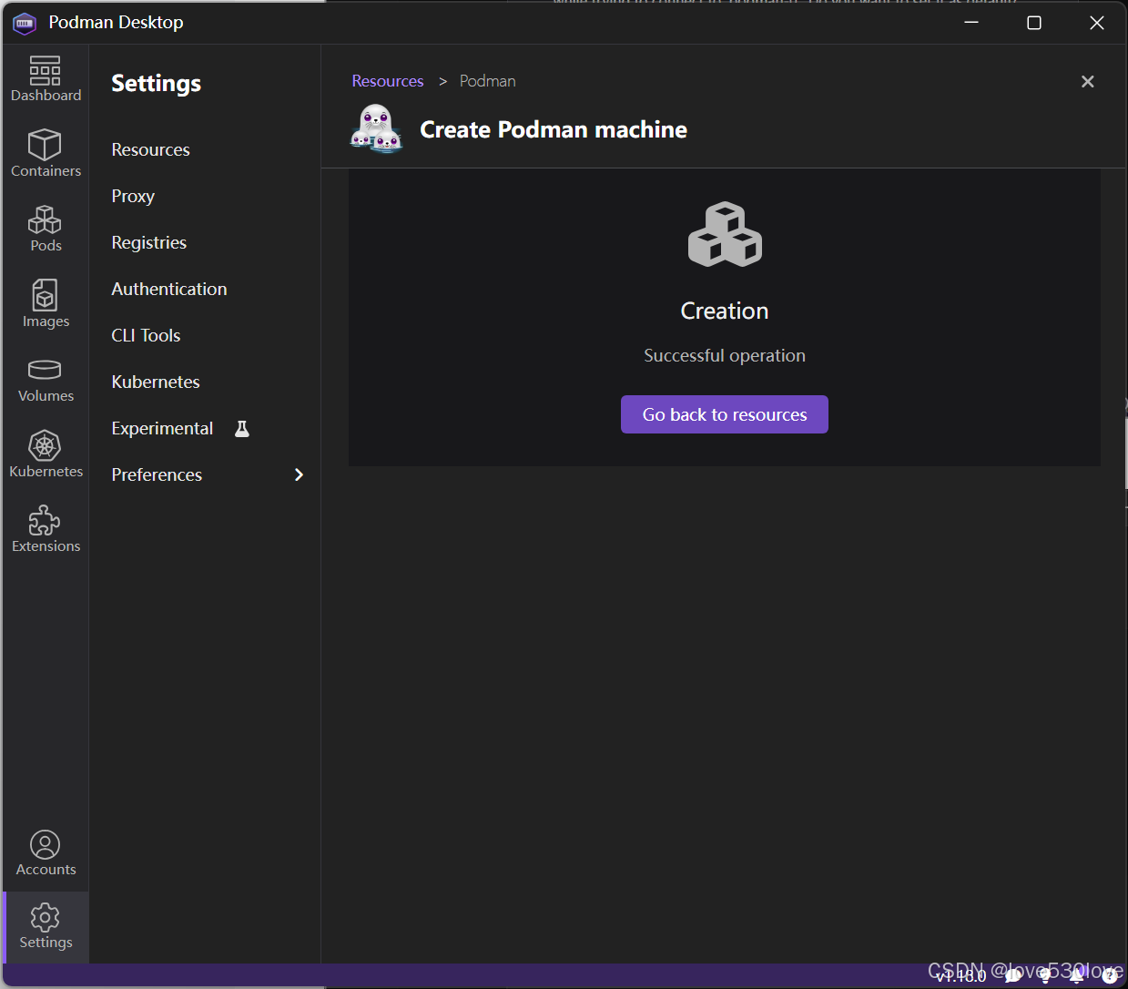Show the Volumes page

[x=46, y=380]
